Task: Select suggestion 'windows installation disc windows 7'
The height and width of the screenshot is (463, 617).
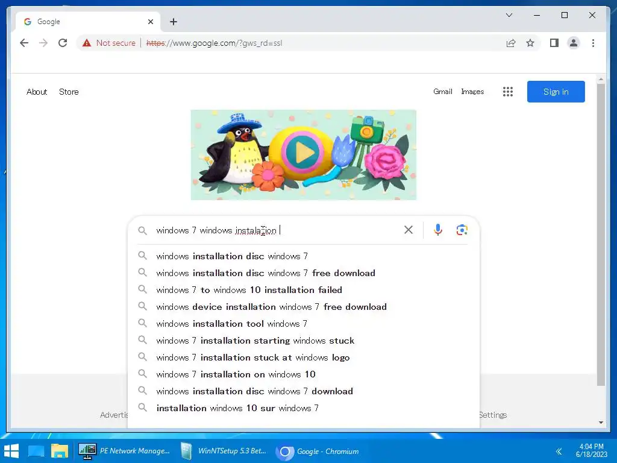Action: pos(304,256)
